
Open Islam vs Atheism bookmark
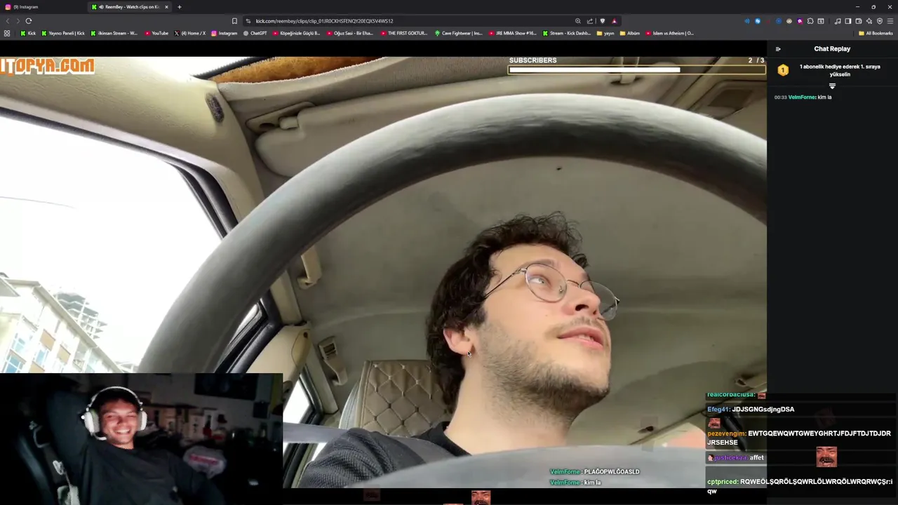click(670, 33)
